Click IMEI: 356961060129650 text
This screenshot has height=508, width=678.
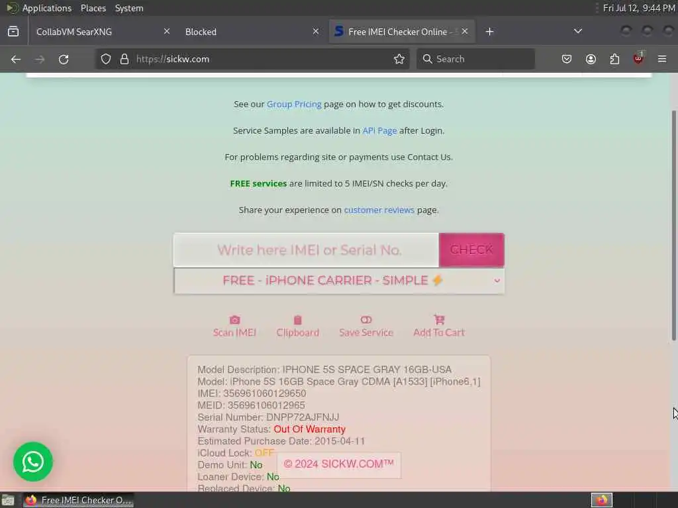tap(252, 394)
